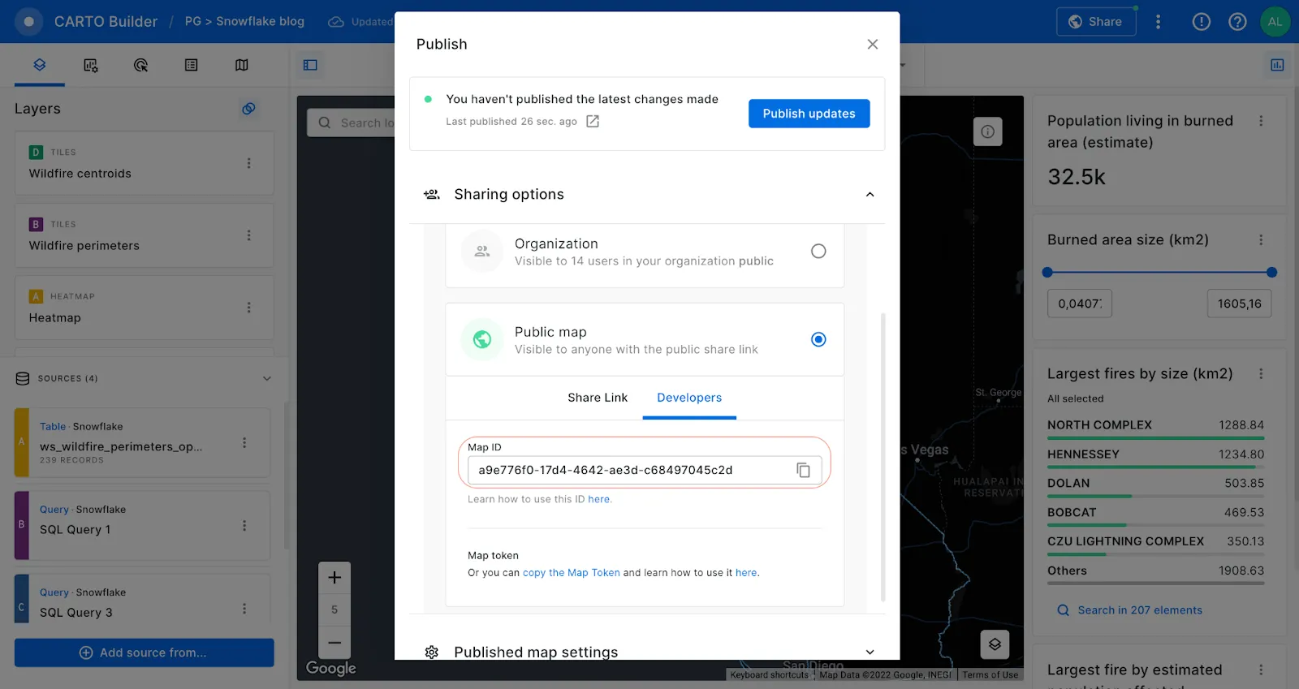Select Public map sharing option

click(818, 339)
